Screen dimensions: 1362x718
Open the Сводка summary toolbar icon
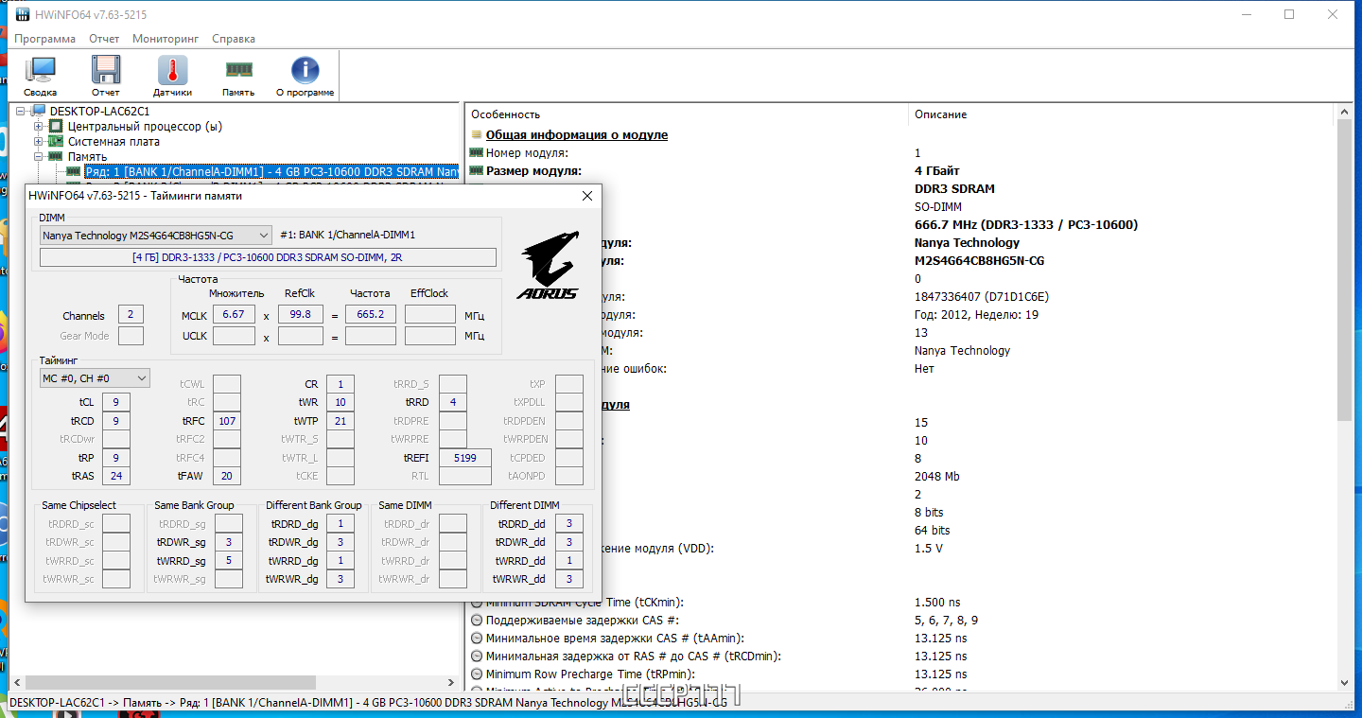click(40, 77)
